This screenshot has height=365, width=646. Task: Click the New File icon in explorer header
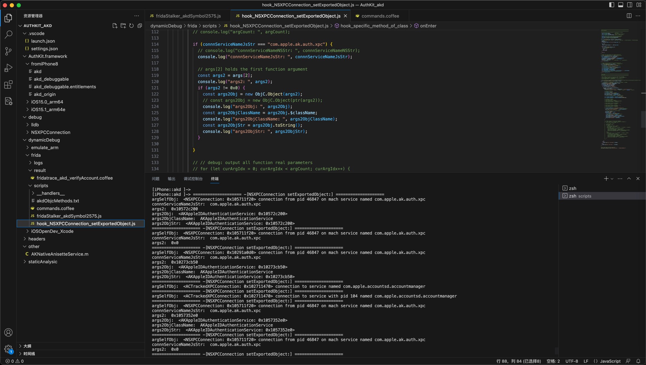pyautogui.click(x=115, y=26)
